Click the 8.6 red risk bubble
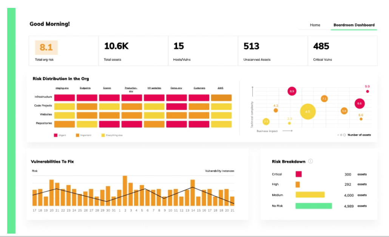Screen dimensions: 389x237 (360, 103)
